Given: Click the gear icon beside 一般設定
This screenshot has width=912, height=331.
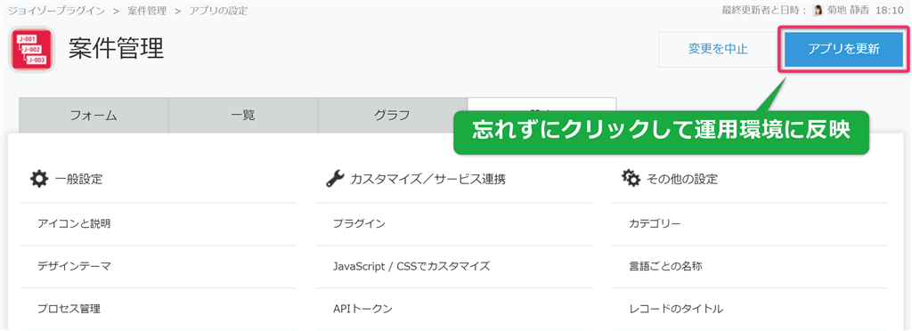Looking at the screenshot, I should coord(38,179).
